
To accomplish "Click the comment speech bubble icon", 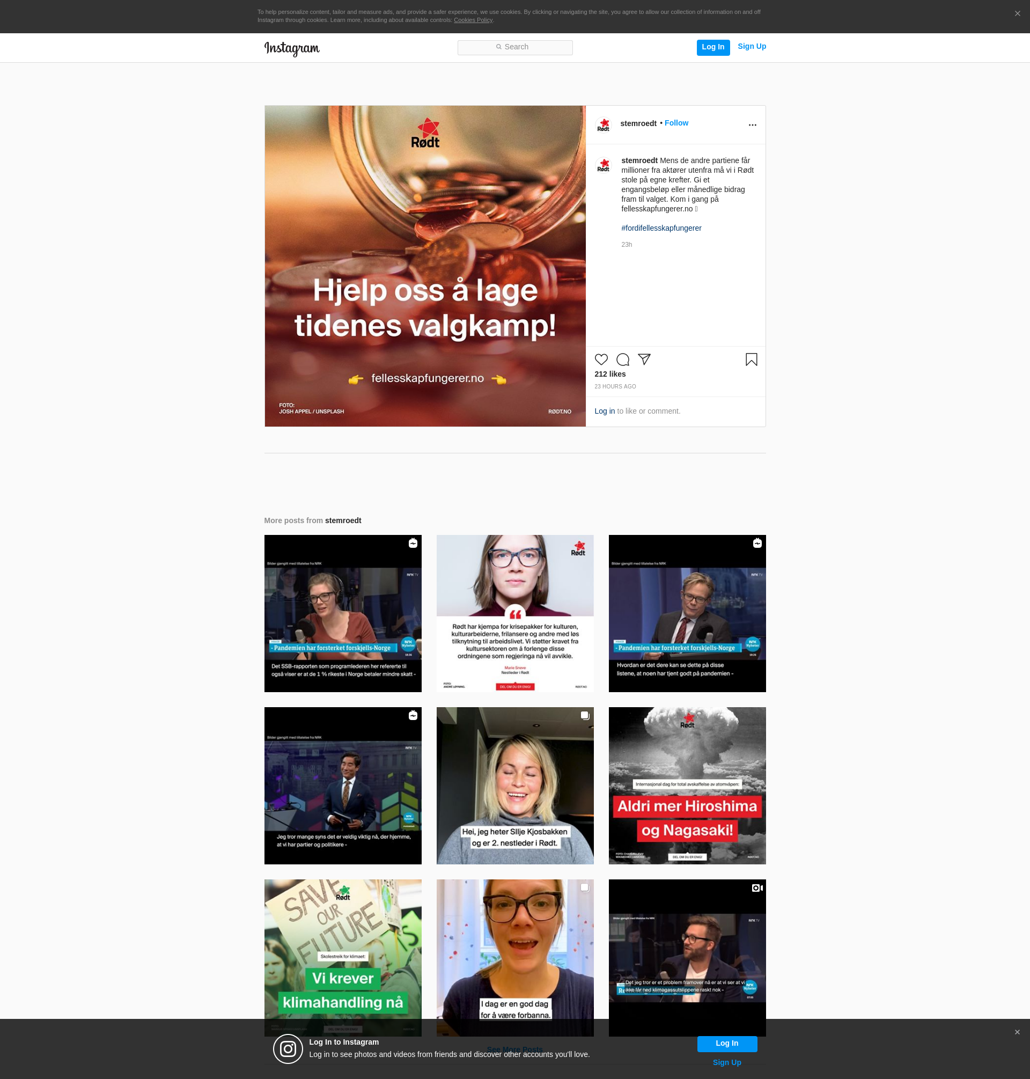I will pyautogui.click(x=623, y=359).
